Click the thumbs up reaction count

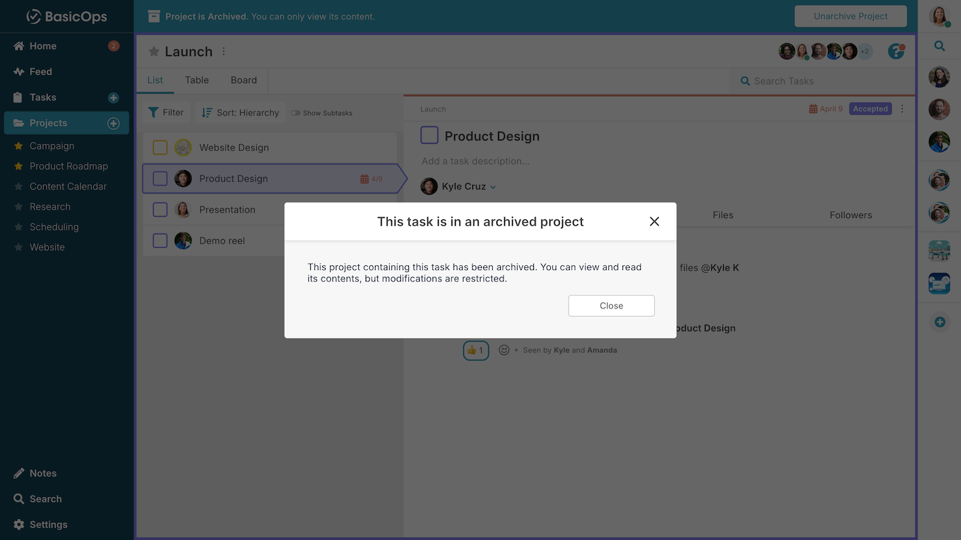pyautogui.click(x=476, y=350)
